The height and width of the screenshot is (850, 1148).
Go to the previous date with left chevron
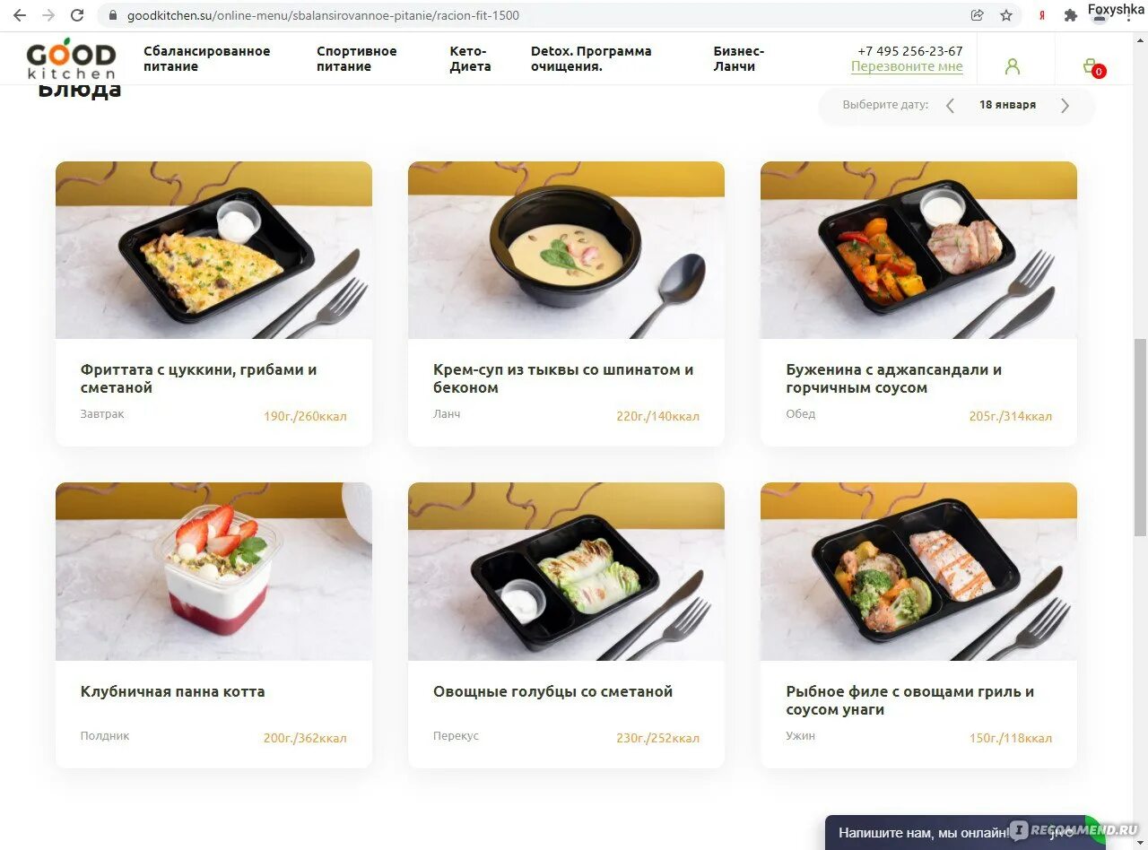[951, 106]
